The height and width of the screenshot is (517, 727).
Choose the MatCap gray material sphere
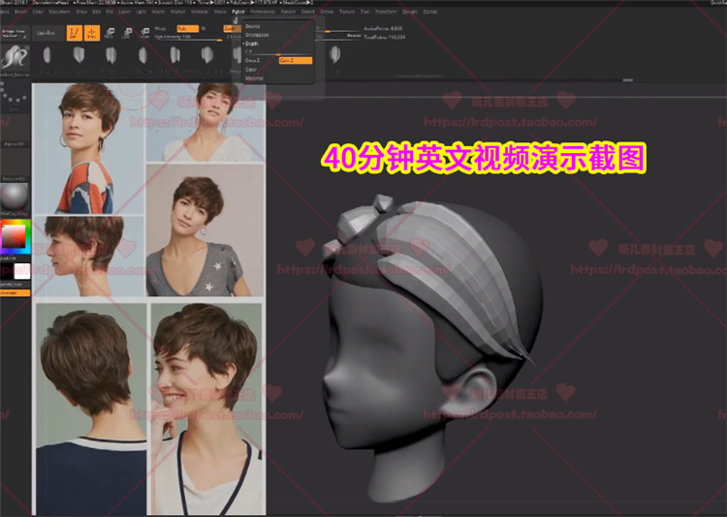[15, 198]
